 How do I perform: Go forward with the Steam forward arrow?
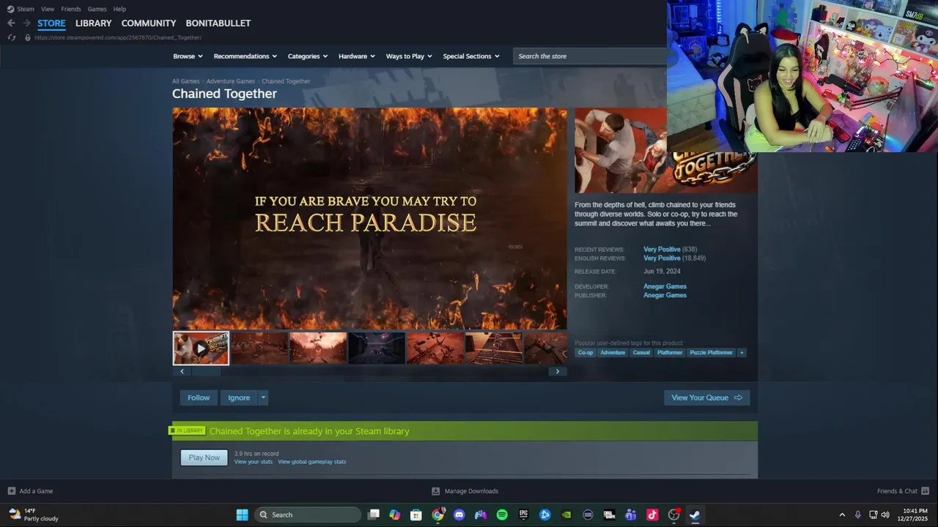click(x=26, y=23)
